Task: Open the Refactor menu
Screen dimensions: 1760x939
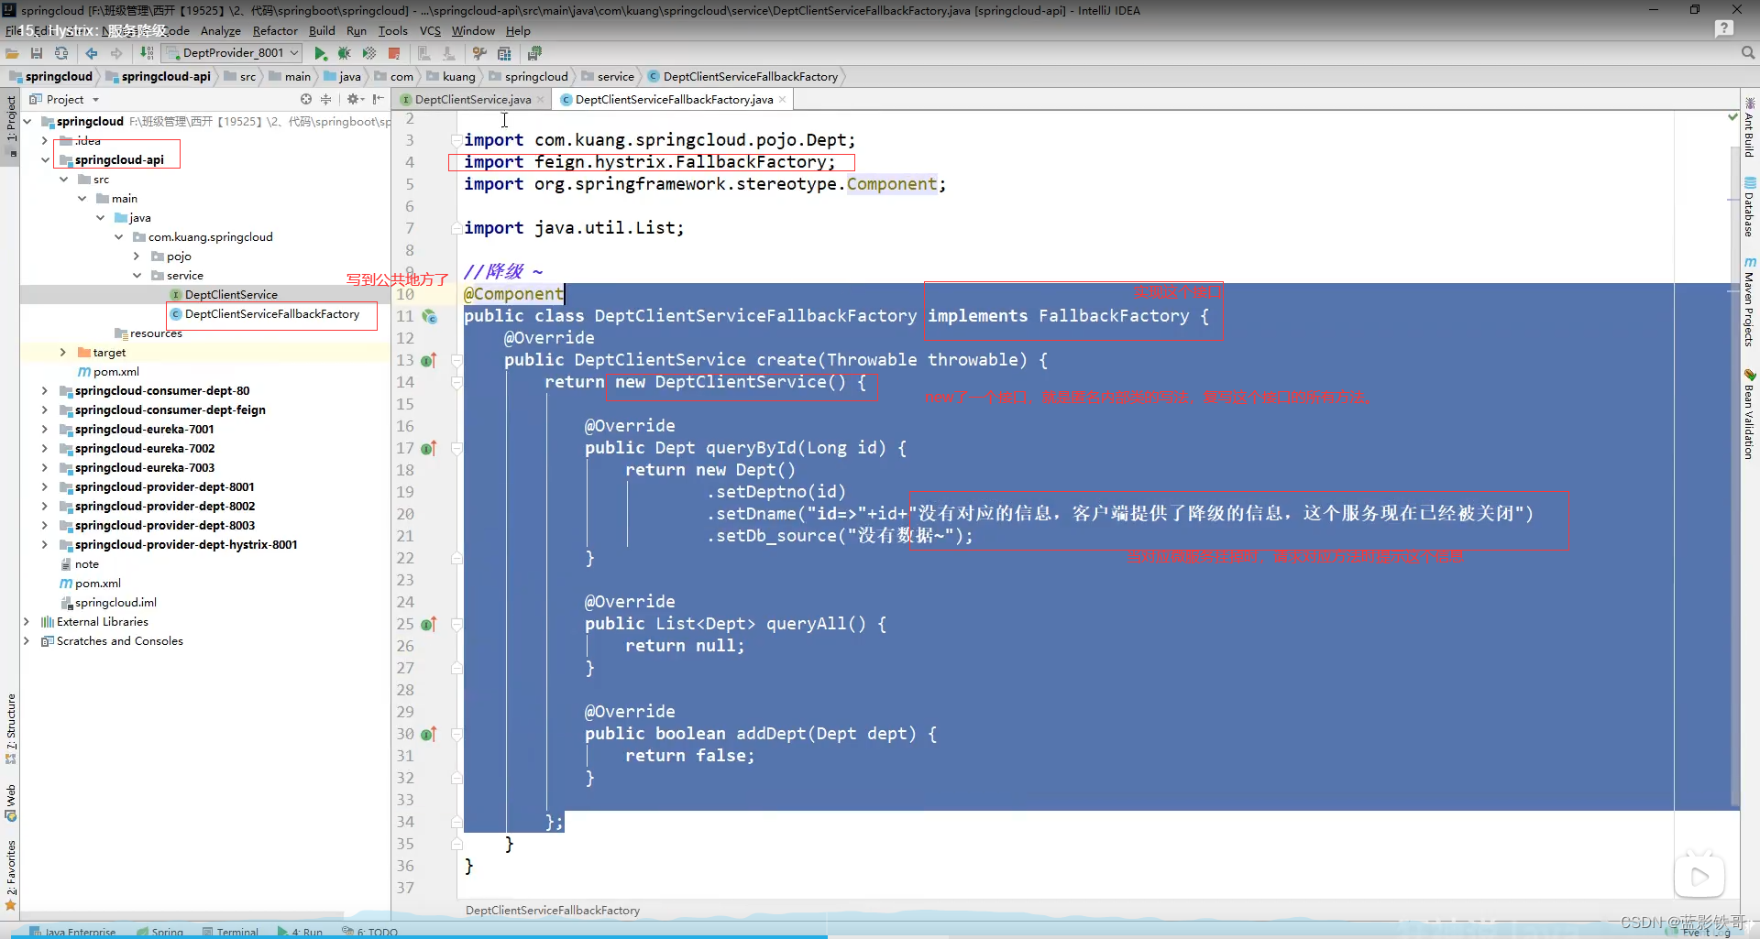Action: click(275, 30)
